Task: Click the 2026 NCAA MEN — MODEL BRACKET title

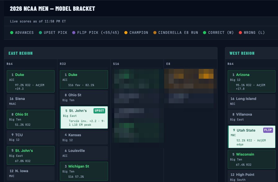Action: click(x=52, y=9)
